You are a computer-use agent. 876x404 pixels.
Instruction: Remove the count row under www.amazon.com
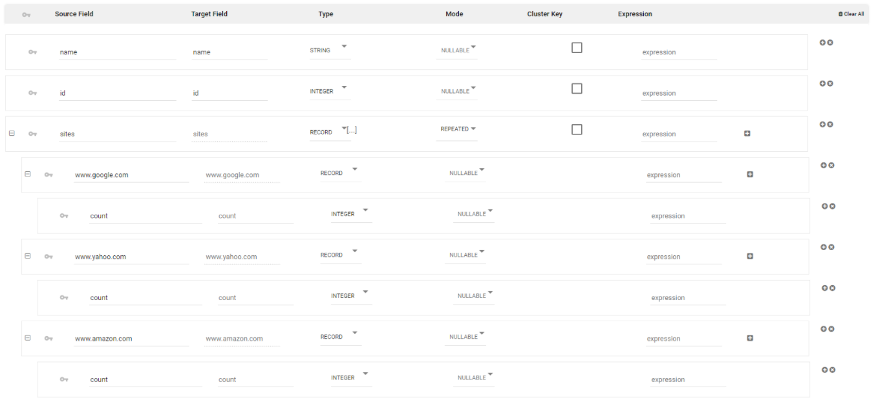point(833,370)
